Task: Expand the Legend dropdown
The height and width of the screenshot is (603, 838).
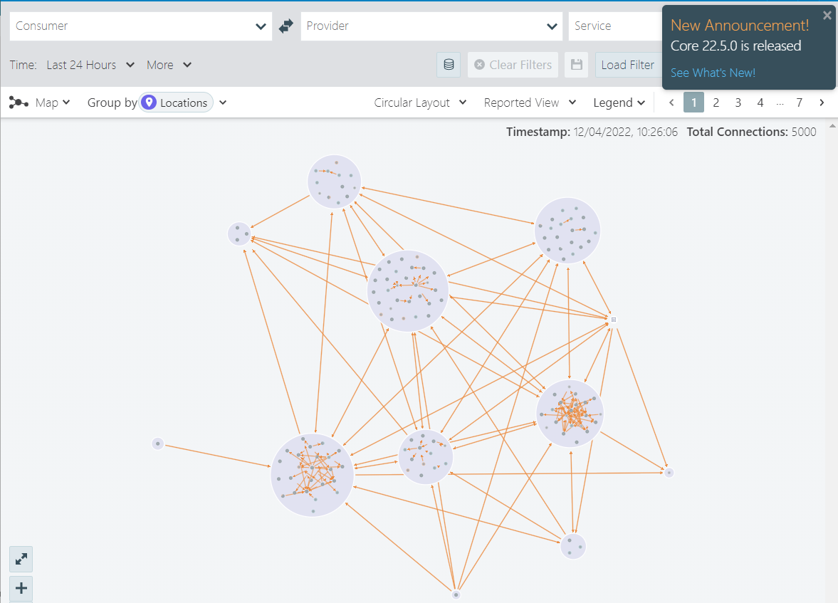Action: point(619,103)
